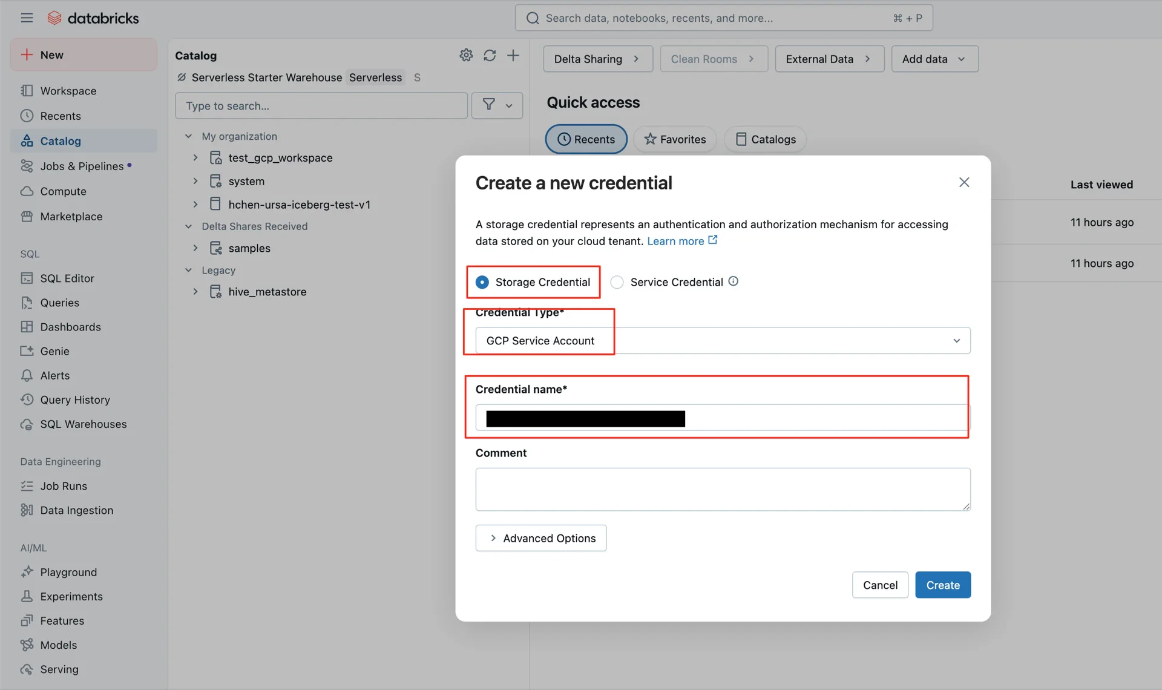Click the Clean Rooms button
The image size is (1162, 690).
[714, 59]
